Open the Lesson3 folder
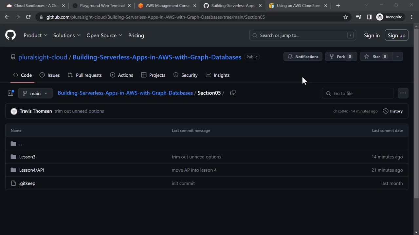The image size is (419, 235). point(27,157)
